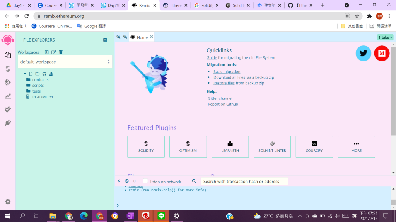The width and height of the screenshot is (396, 222).
Task: Delete workspace with the trash icon
Action: click(x=61, y=52)
